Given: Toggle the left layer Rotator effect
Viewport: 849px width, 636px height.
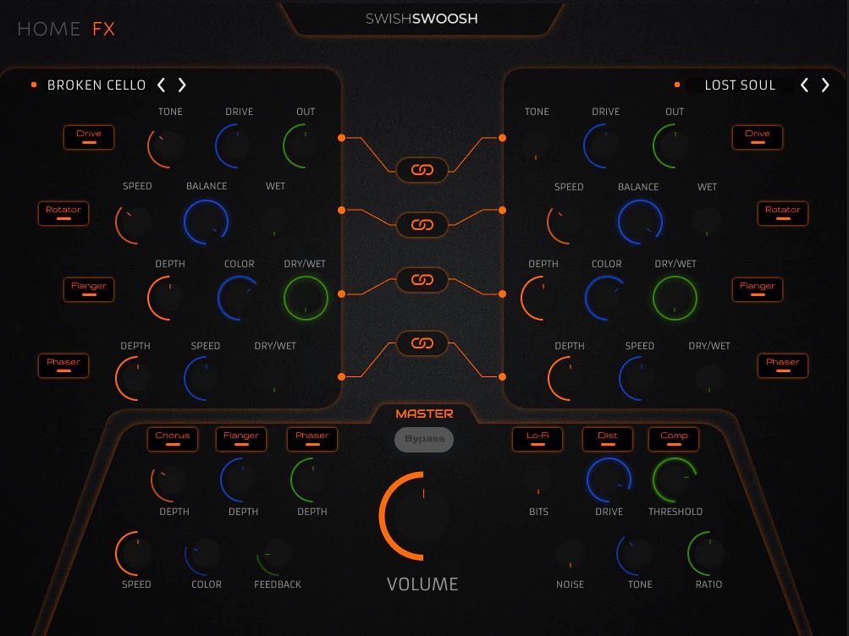Looking at the screenshot, I should click(63, 213).
